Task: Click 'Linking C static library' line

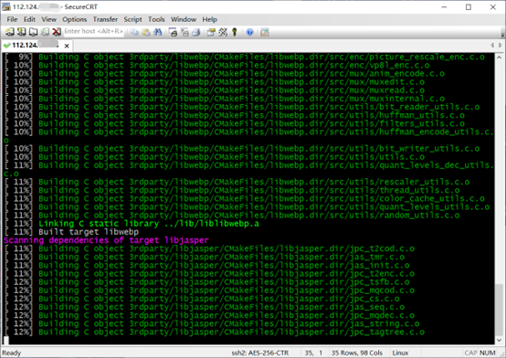Action: click(132, 224)
